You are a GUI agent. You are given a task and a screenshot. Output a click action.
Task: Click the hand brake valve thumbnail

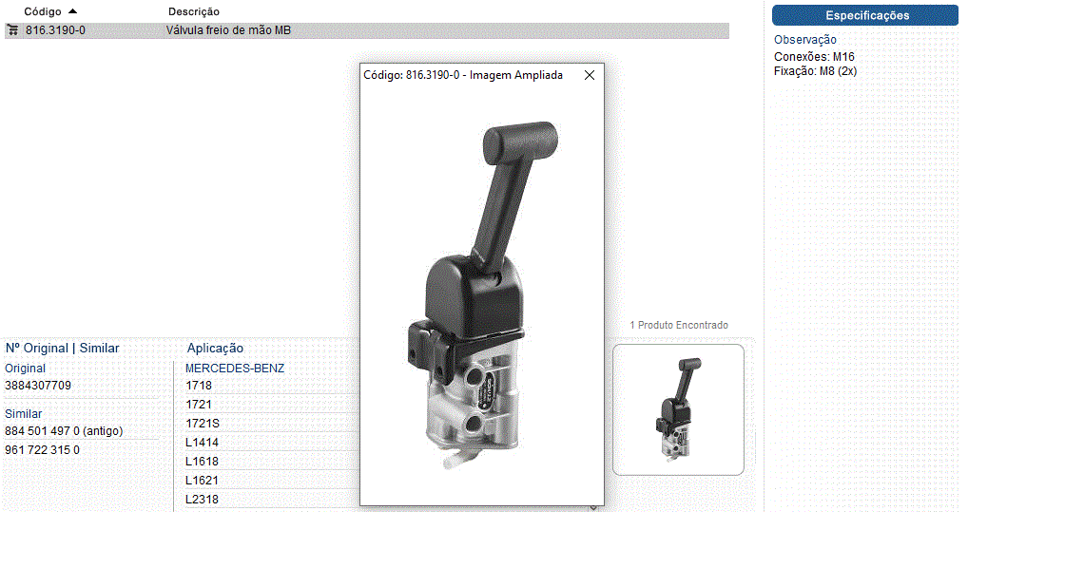pyautogui.click(x=678, y=409)
